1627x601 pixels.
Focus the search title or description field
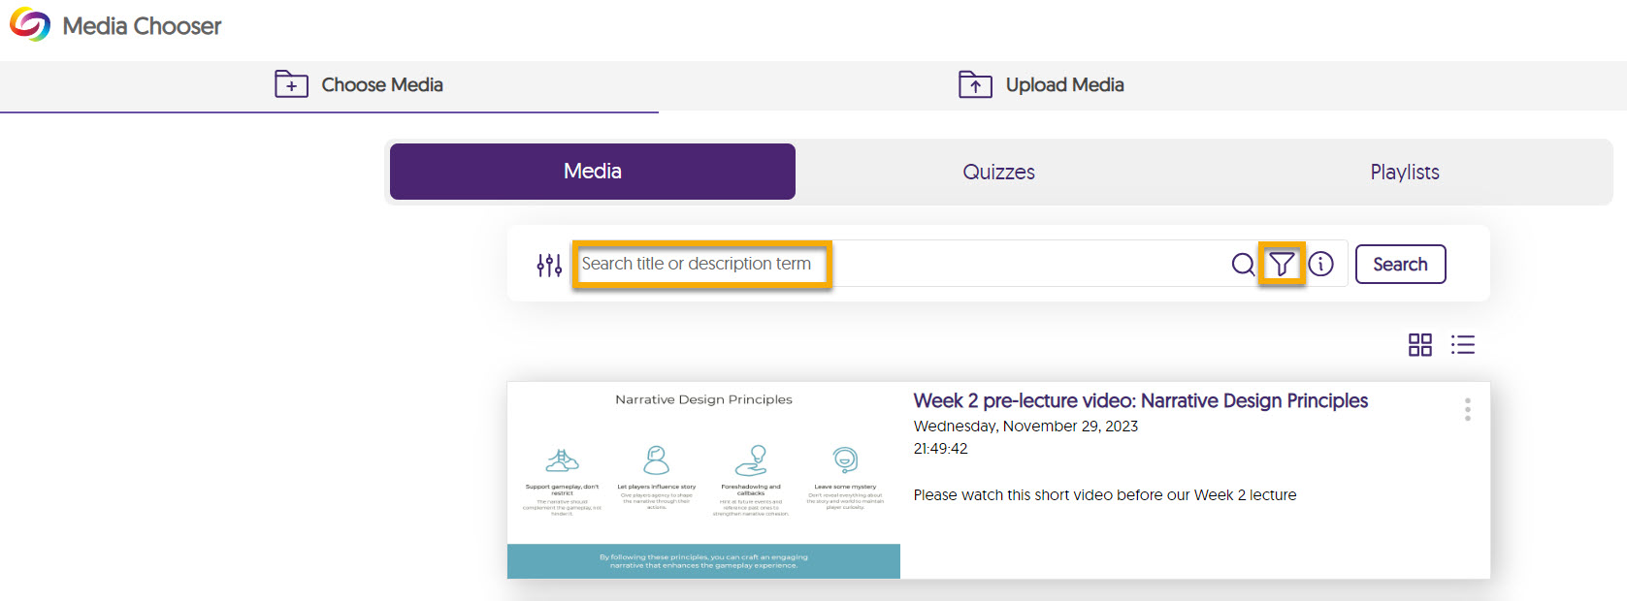(700, 264)
